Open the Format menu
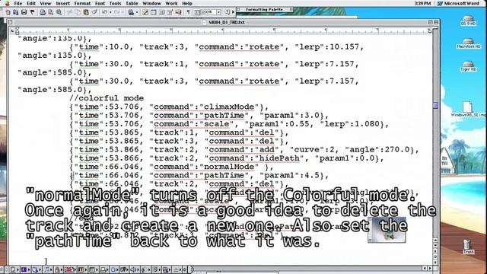 [x=82, y=3]
